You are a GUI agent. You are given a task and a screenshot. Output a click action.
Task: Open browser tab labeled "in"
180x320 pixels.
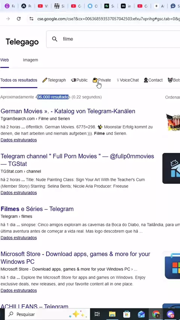(x=126, y=6)
